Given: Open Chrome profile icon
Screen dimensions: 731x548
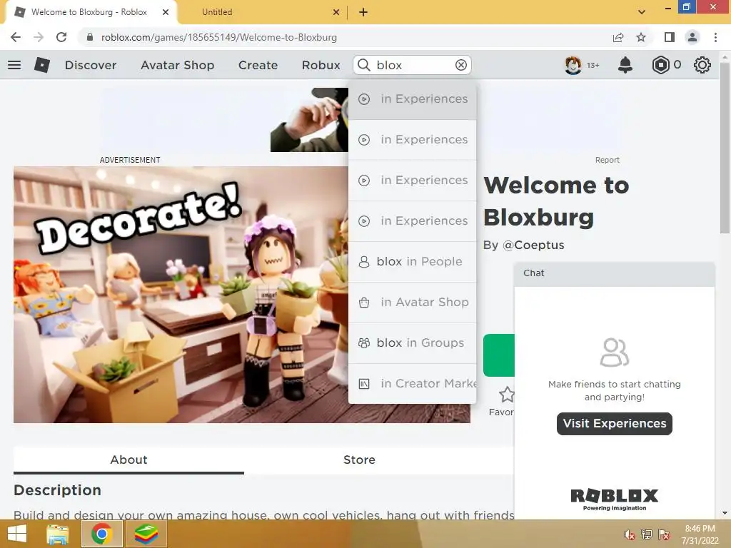Looking at the screenshot, I should pyautogui.click(x=692, y=37).
